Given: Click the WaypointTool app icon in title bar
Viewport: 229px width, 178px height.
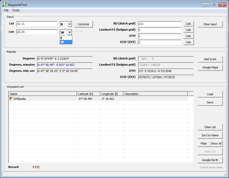Looking at the screenshot, I should (5, 5).
